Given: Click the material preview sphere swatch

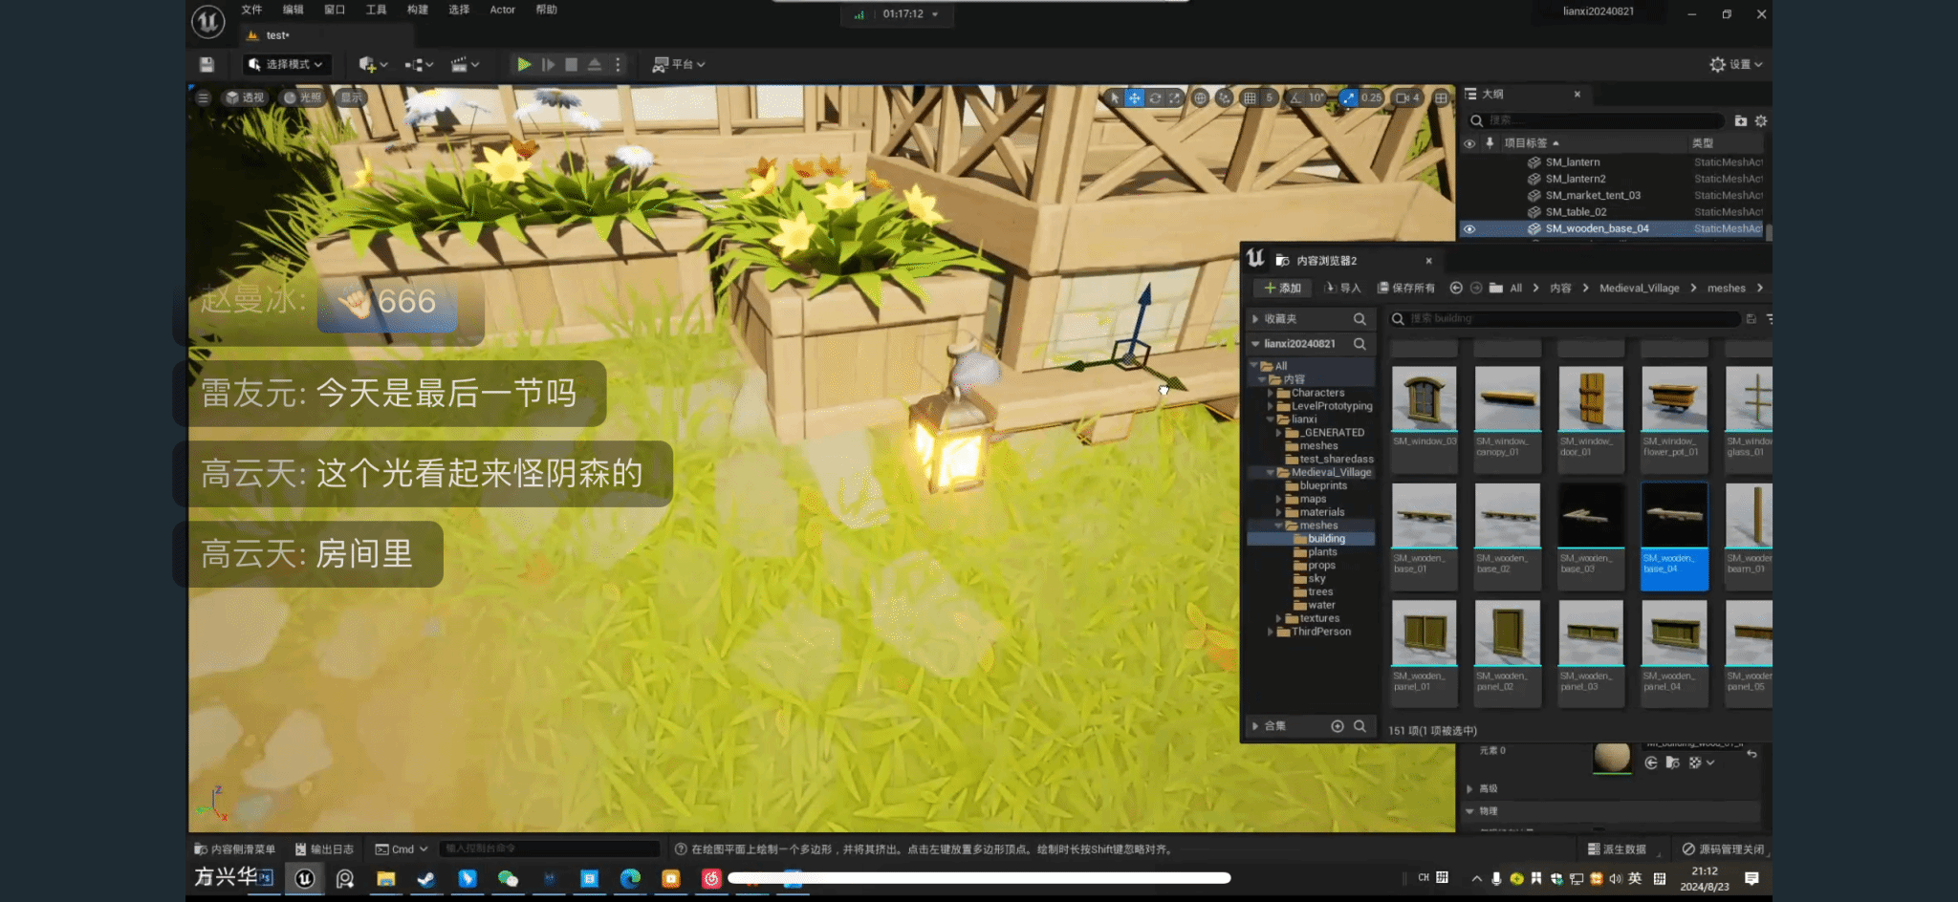Looking at the screenshot, I should click(1612, 756).
